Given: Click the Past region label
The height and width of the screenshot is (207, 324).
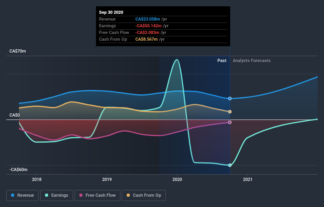Looking at the screenshot, I should (222, 60).
